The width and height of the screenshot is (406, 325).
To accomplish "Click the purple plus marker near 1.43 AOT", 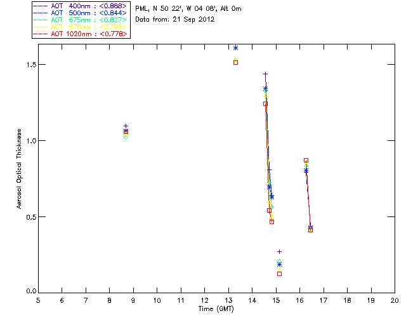I will (x=265, y=74).
